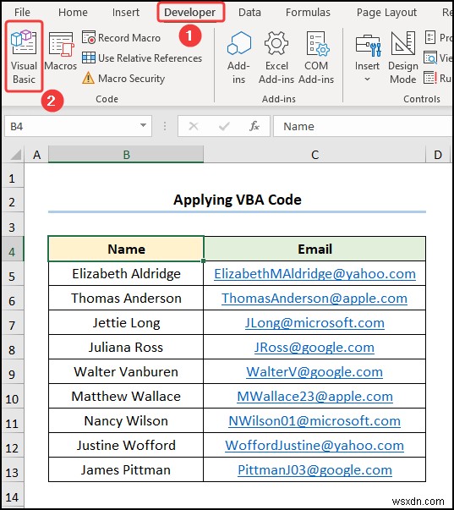
Task: Select the Email header cell
Action: 315,250
